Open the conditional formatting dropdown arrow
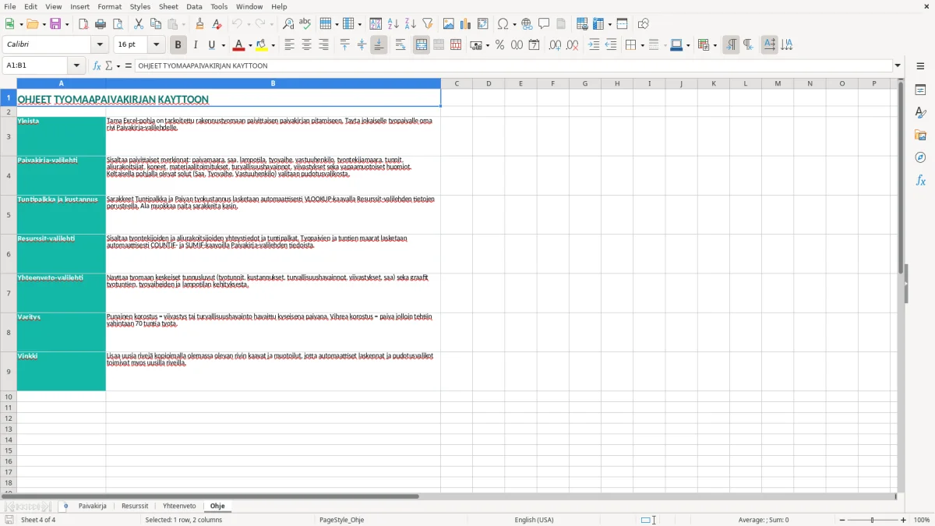This screenshot has width=935, height=526. (x=715, y=45)
